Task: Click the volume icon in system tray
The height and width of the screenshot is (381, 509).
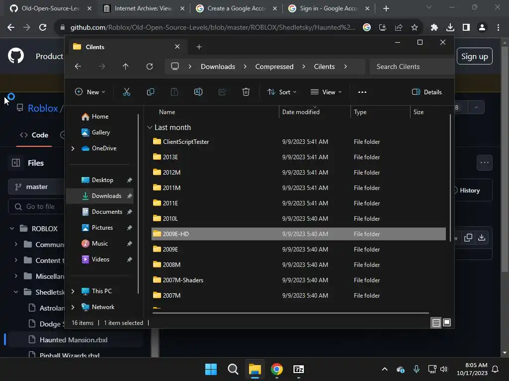Action: [x=444, y=369]
